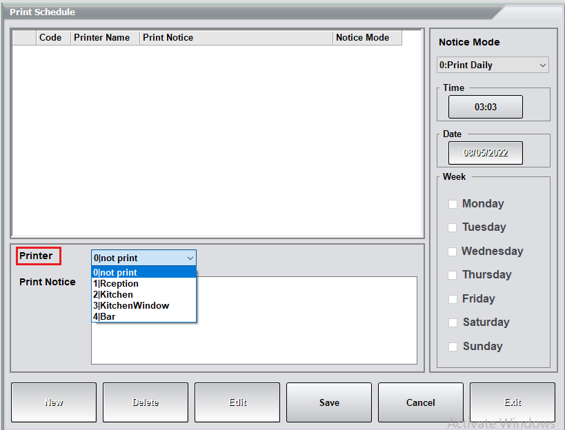Select '4|Bar' printer option
This screenshot has height=430, width=565.
pos(143,317)
